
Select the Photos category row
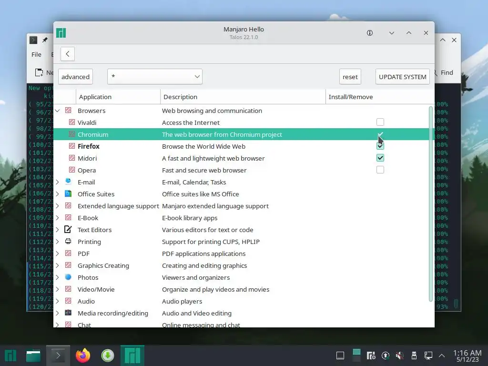coord(244,277)
